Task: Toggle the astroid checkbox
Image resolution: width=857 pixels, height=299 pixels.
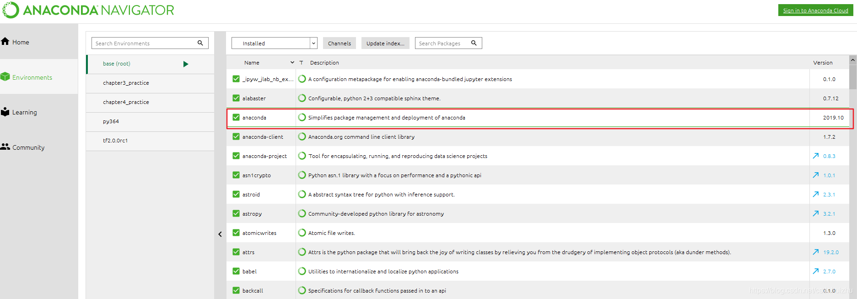Action: click(x=236, y=194)
